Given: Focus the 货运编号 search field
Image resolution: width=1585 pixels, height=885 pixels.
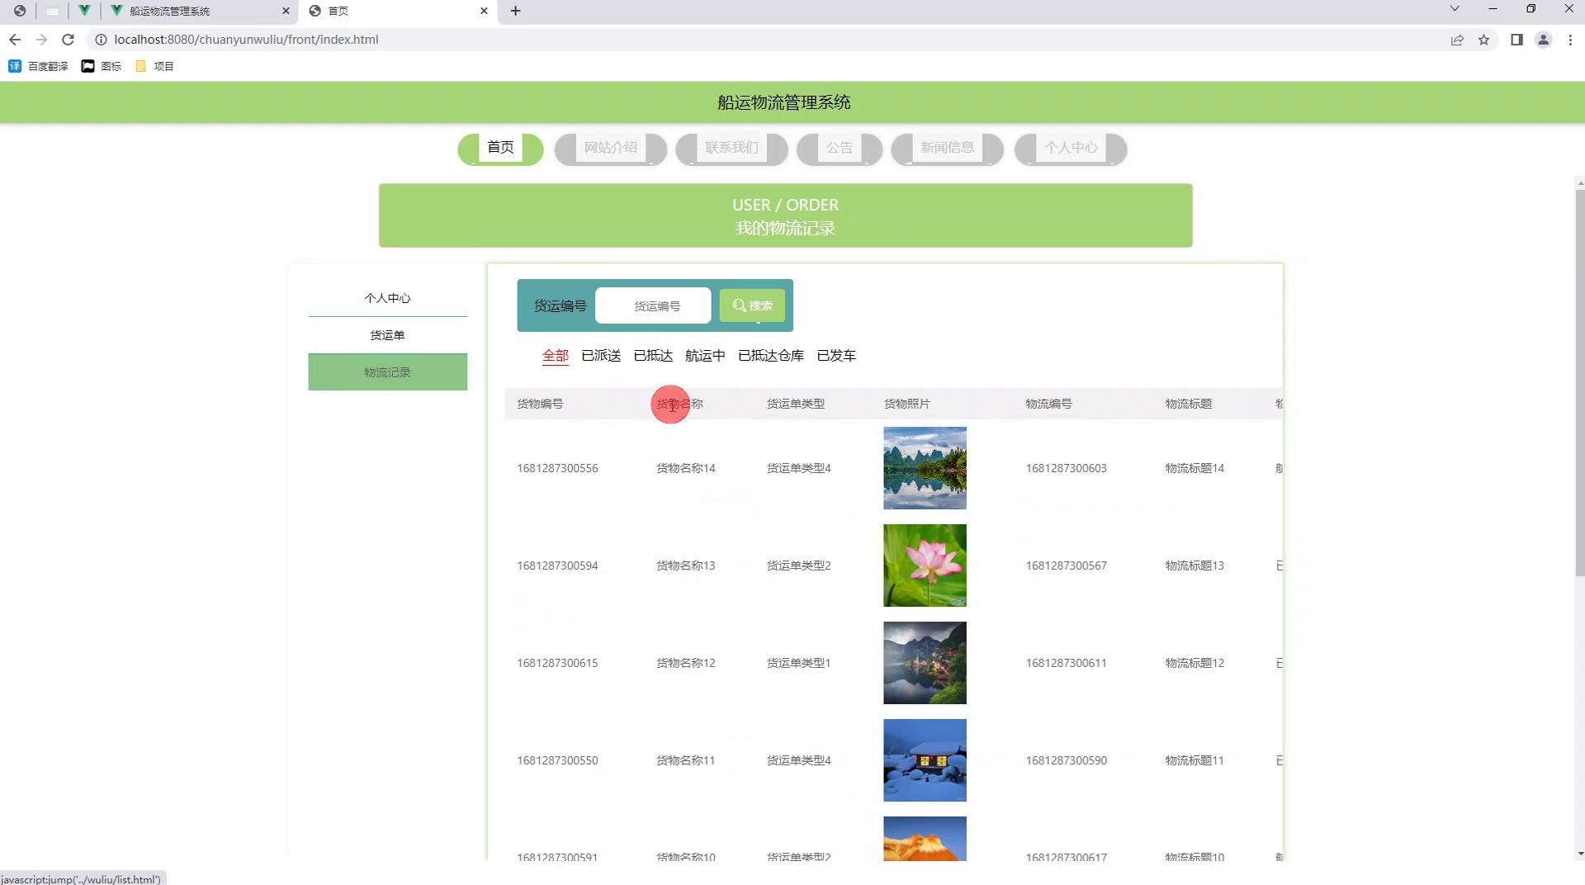Looking at the screenshot, I should coord(653,305).
